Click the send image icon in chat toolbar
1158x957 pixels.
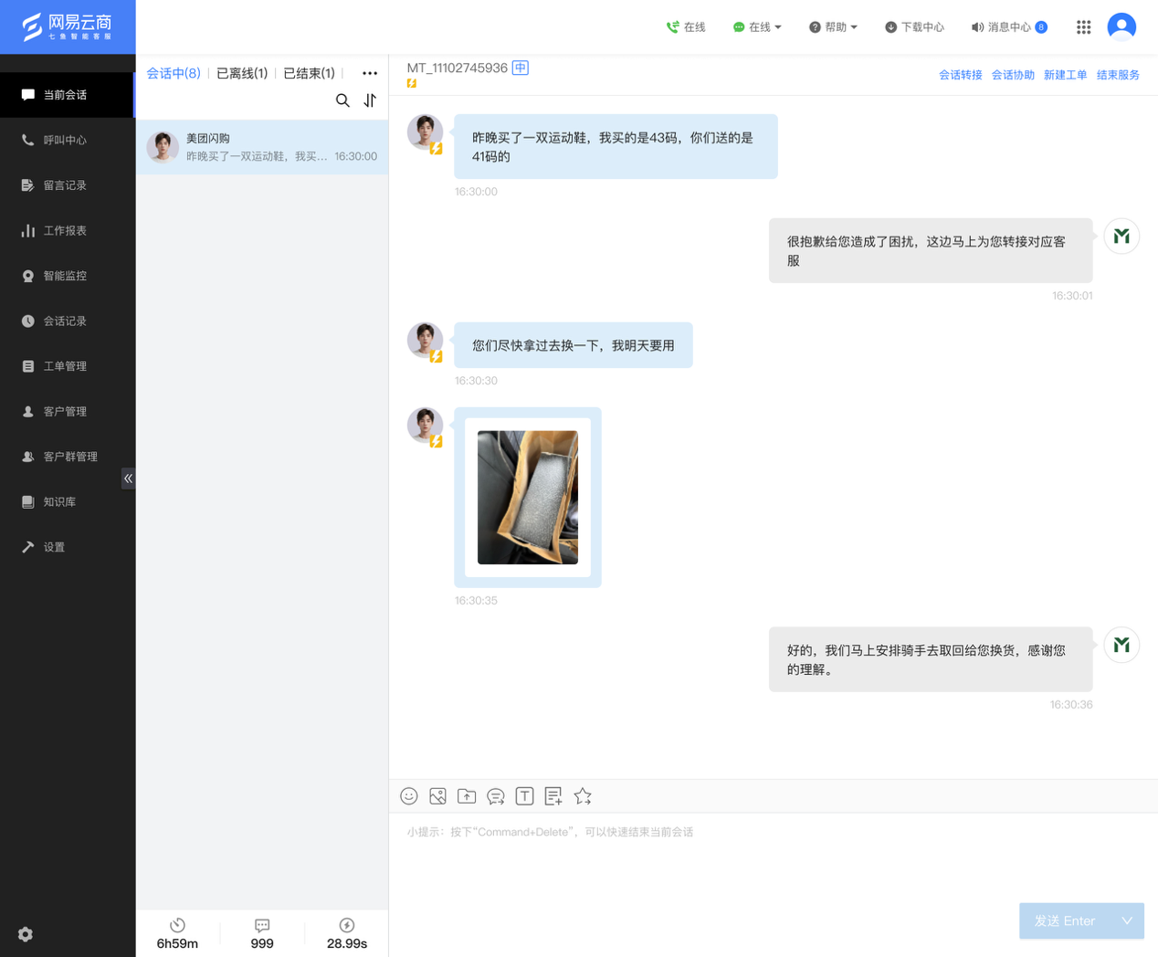(x=437, y=796)
